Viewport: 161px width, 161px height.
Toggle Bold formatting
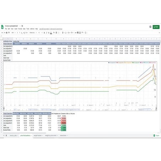[44, 33]
